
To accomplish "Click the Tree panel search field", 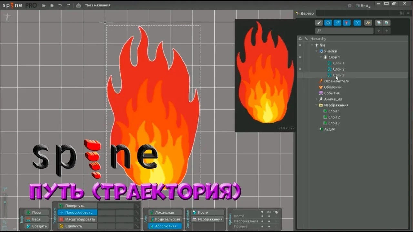I will 344,31.
